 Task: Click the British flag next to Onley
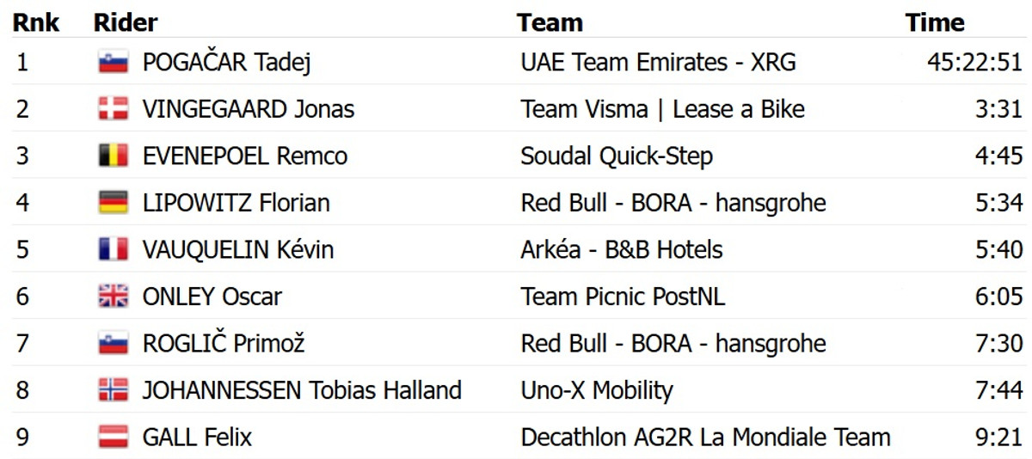114,297
